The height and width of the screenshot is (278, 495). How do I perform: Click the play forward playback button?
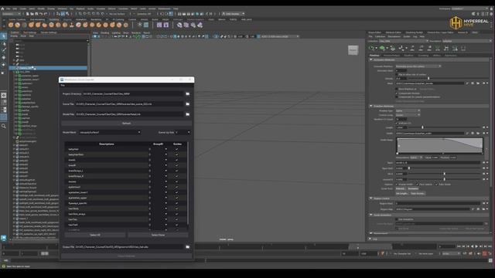click(x=476, y=246)
